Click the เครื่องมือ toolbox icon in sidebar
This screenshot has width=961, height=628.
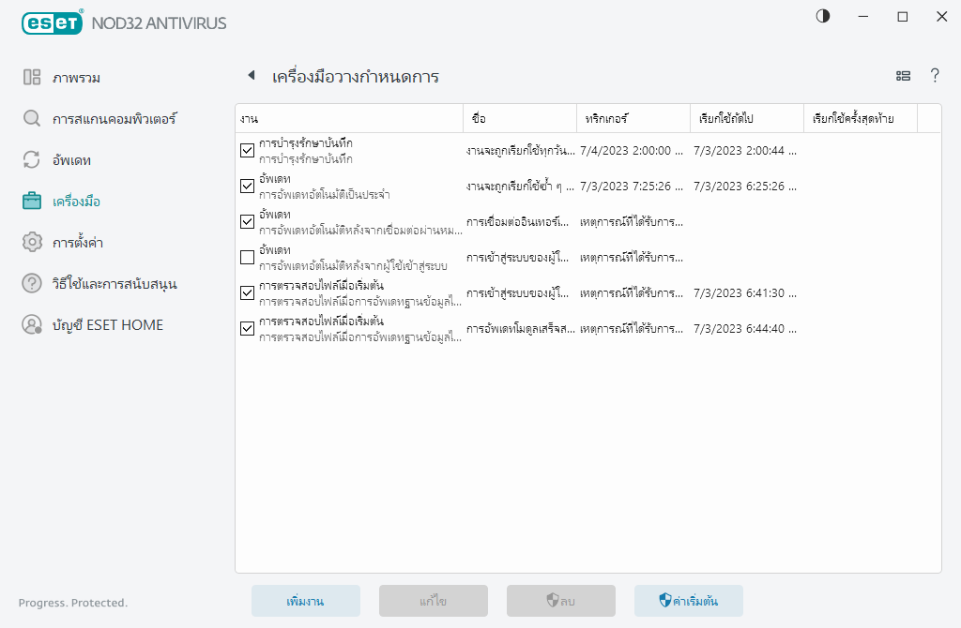tap(32, 201)
